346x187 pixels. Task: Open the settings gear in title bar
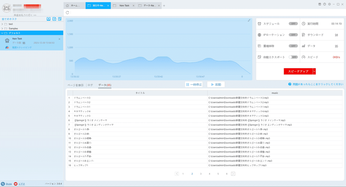330,4
